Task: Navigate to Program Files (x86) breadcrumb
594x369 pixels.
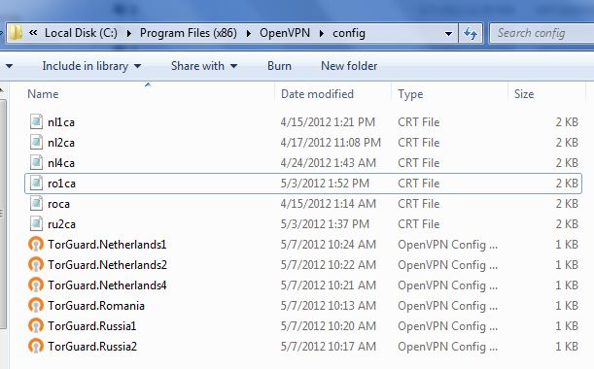Action: [189, 33]
